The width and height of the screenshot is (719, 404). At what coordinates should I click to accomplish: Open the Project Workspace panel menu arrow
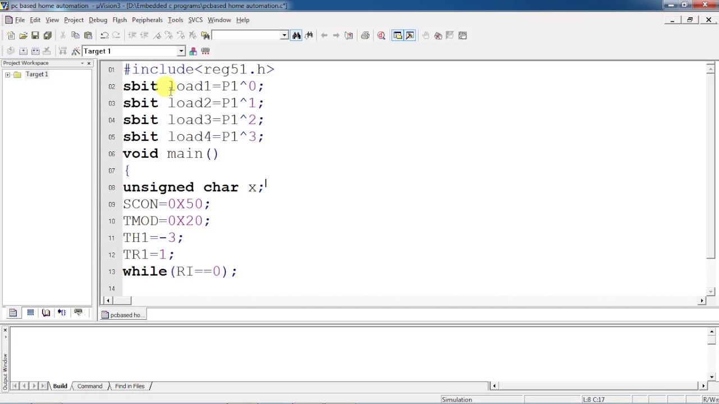[x=82, y=63]
